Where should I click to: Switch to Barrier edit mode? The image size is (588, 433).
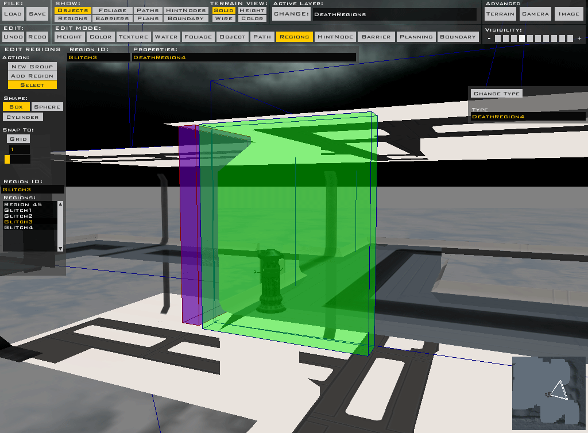pyautogui.click(x=376, y=37)
